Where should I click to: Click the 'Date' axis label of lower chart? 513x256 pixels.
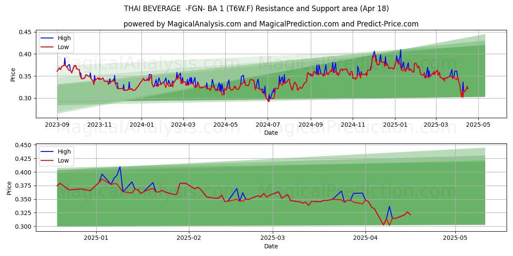(271, 246)
